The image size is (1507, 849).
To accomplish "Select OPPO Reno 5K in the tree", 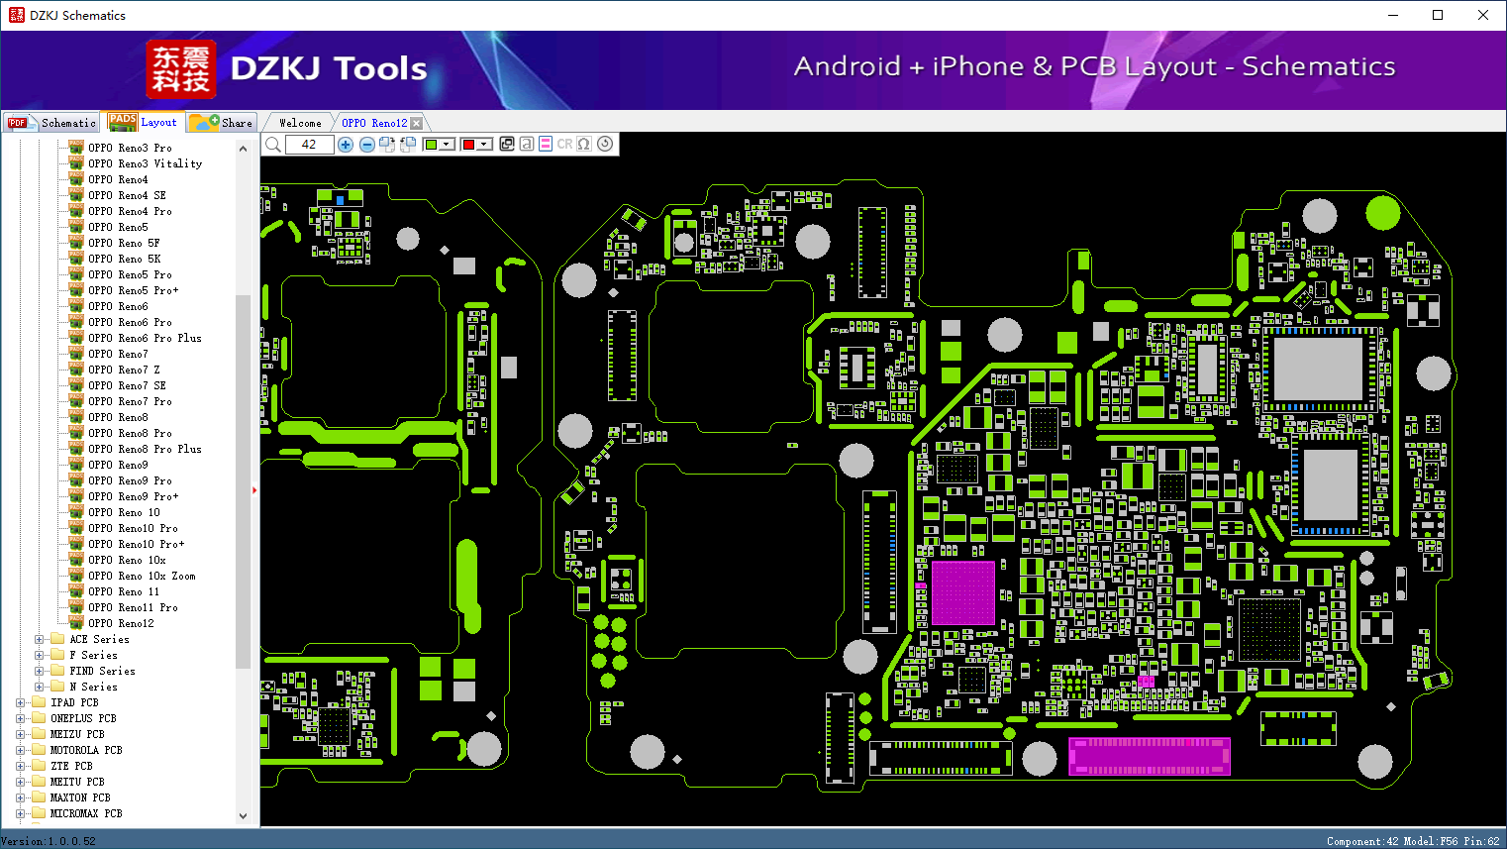I will 124,259.
